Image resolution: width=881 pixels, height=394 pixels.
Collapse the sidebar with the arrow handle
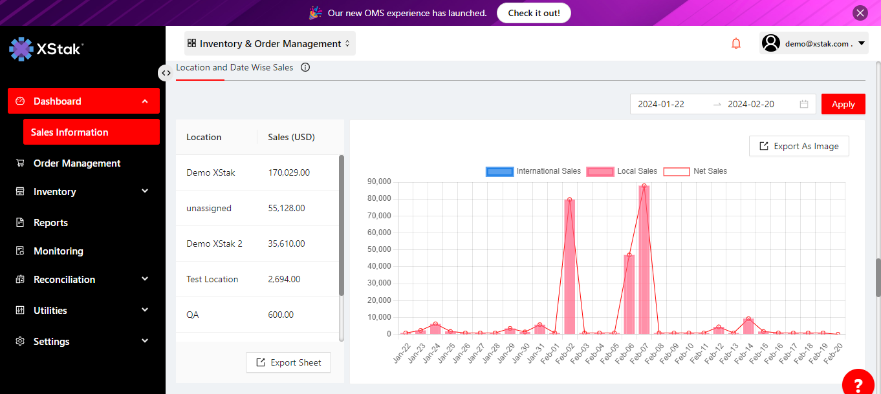click(166, 72)
